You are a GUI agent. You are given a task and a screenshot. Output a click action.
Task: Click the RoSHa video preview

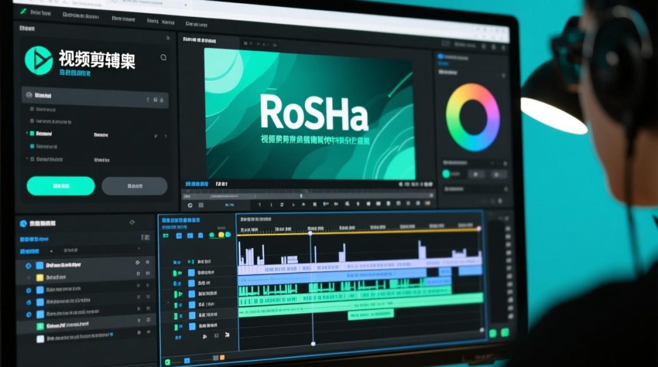[309, 114]
